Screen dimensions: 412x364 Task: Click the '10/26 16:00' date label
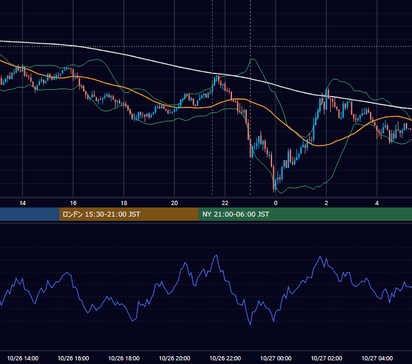click(x=73, y=358)
